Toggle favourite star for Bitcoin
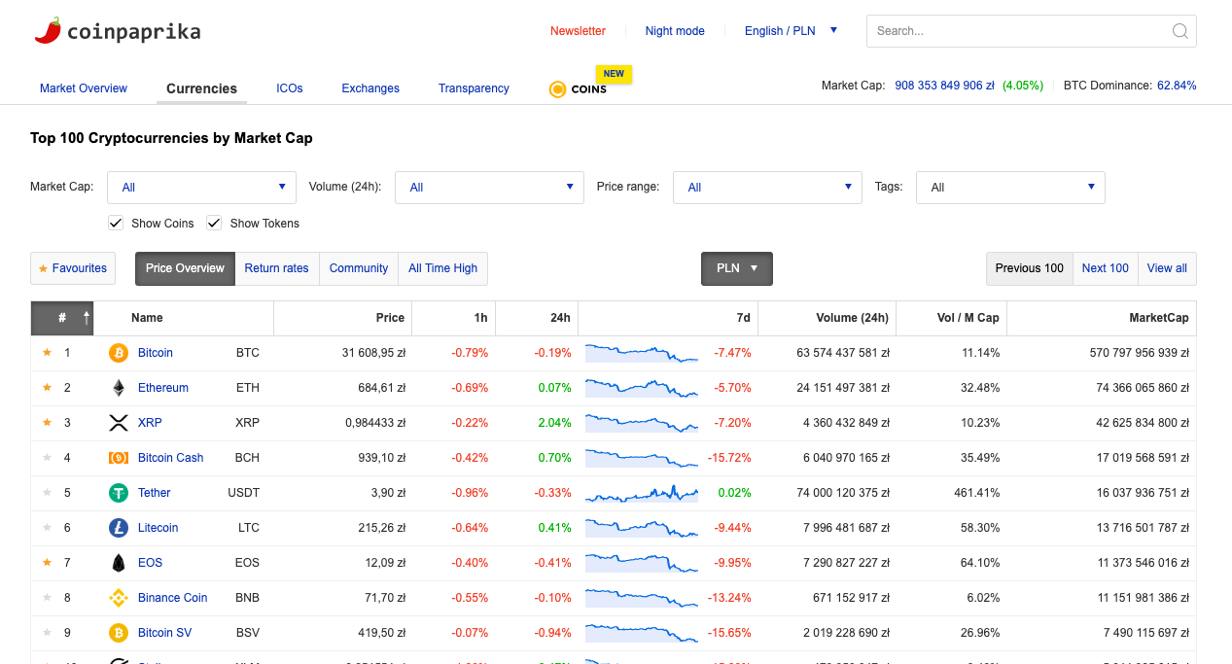1232x664 pixels. click(47, 352)
